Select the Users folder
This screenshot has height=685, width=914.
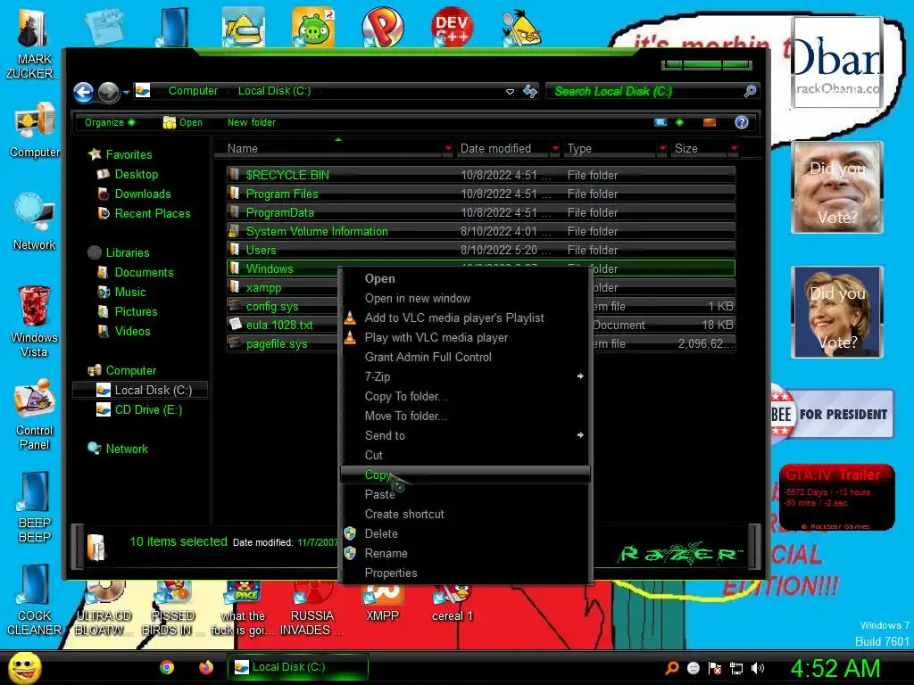481,250
